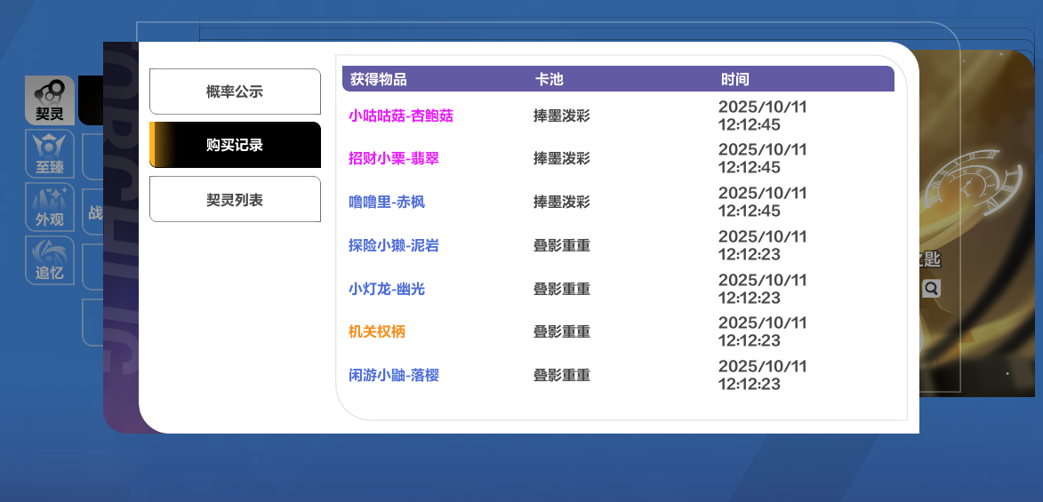Screen dimensions: 1043x502
Task: Open the 外观 sidebar icon
Action: [x=50, y=207]
